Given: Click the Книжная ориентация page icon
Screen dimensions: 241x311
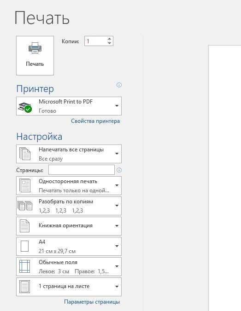Looking at the screenshot, I should 24,226.
